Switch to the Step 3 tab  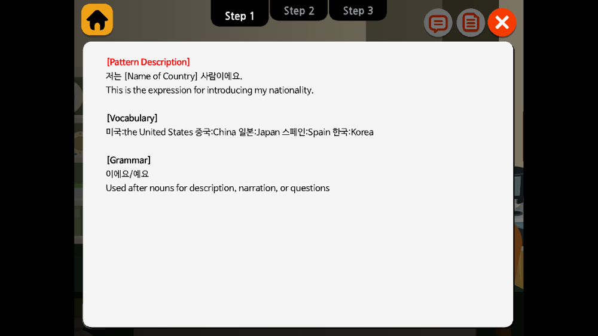pyautogui.click(x=358, y=11)
